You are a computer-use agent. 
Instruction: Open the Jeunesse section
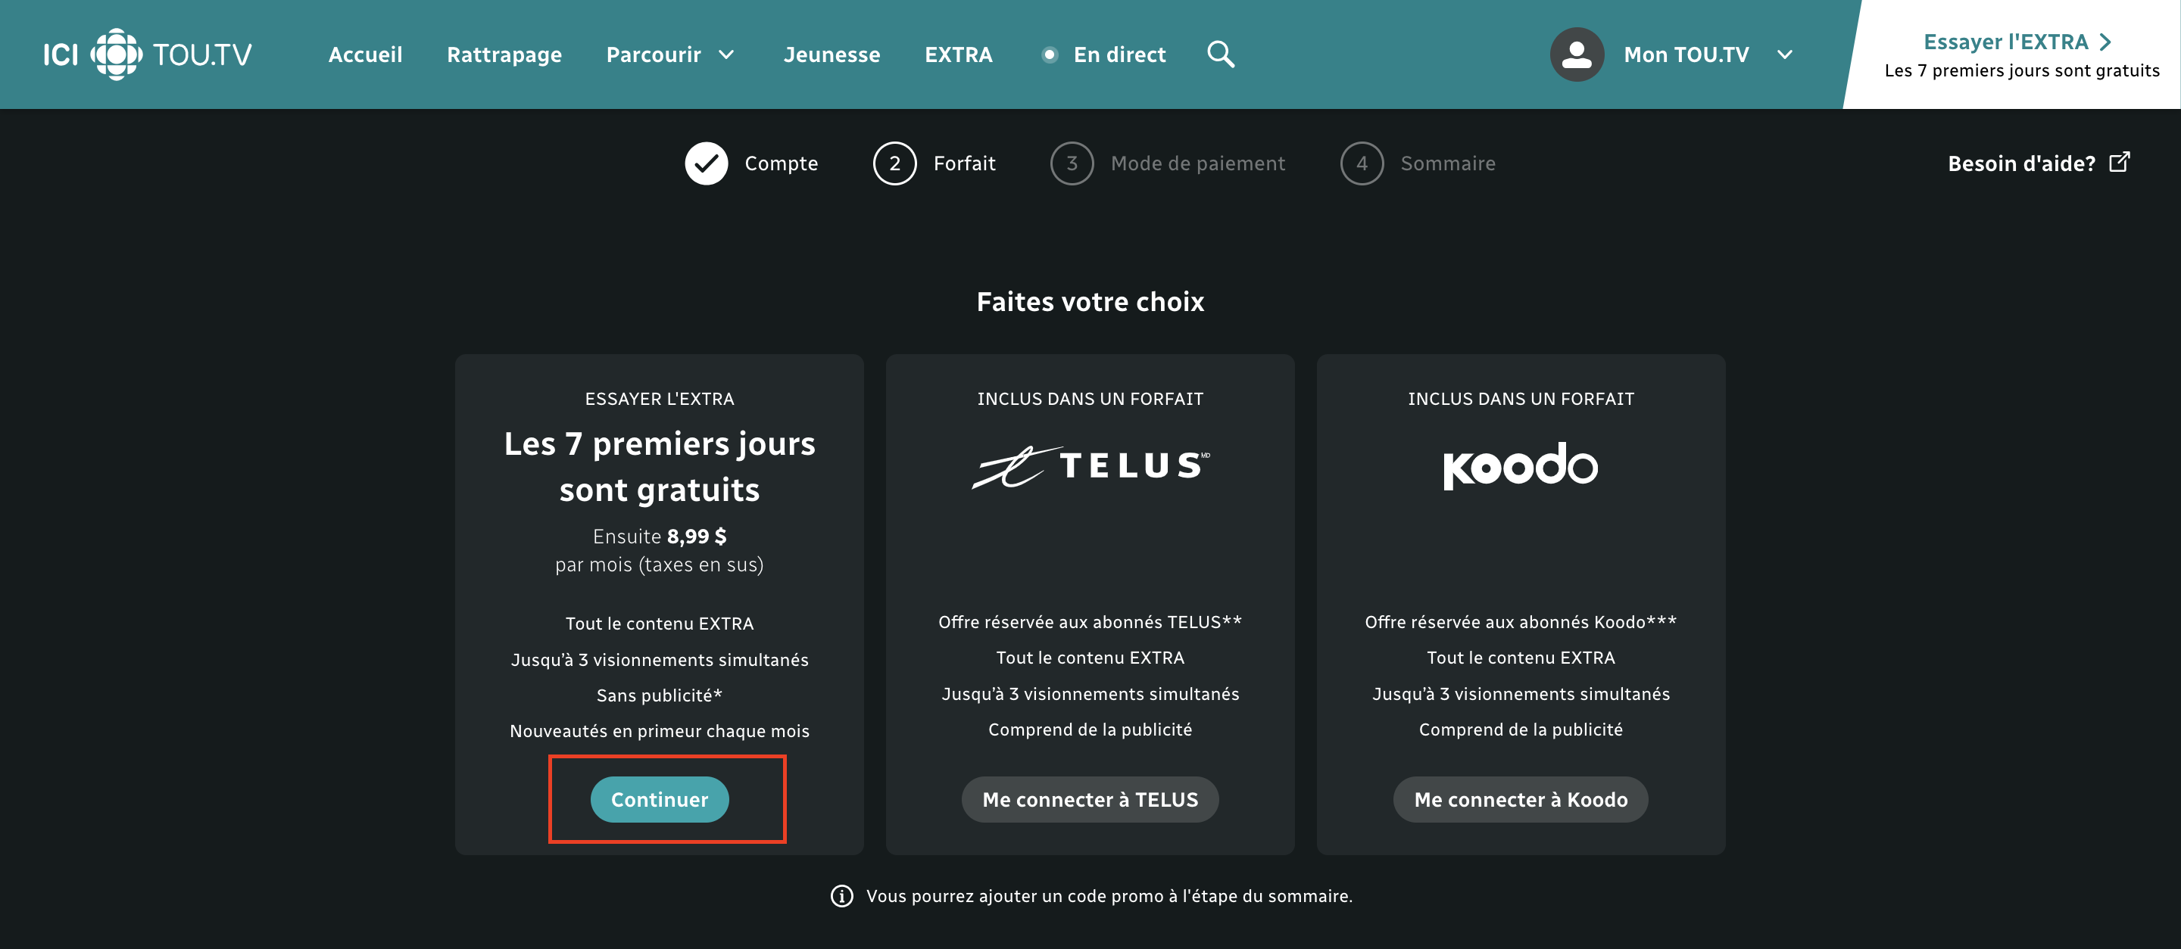832,55
